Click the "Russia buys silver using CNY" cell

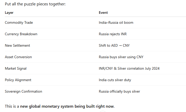[121, 57]
